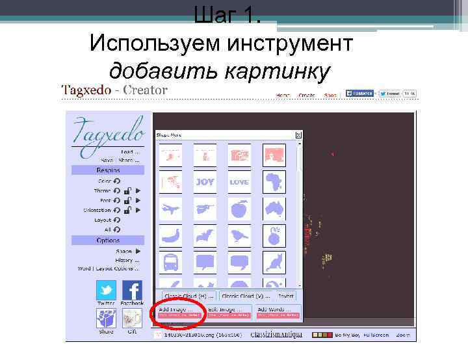Click the Zoom option
The height and width of the screenshot is (351, 468).
click(x=403, y=335)
